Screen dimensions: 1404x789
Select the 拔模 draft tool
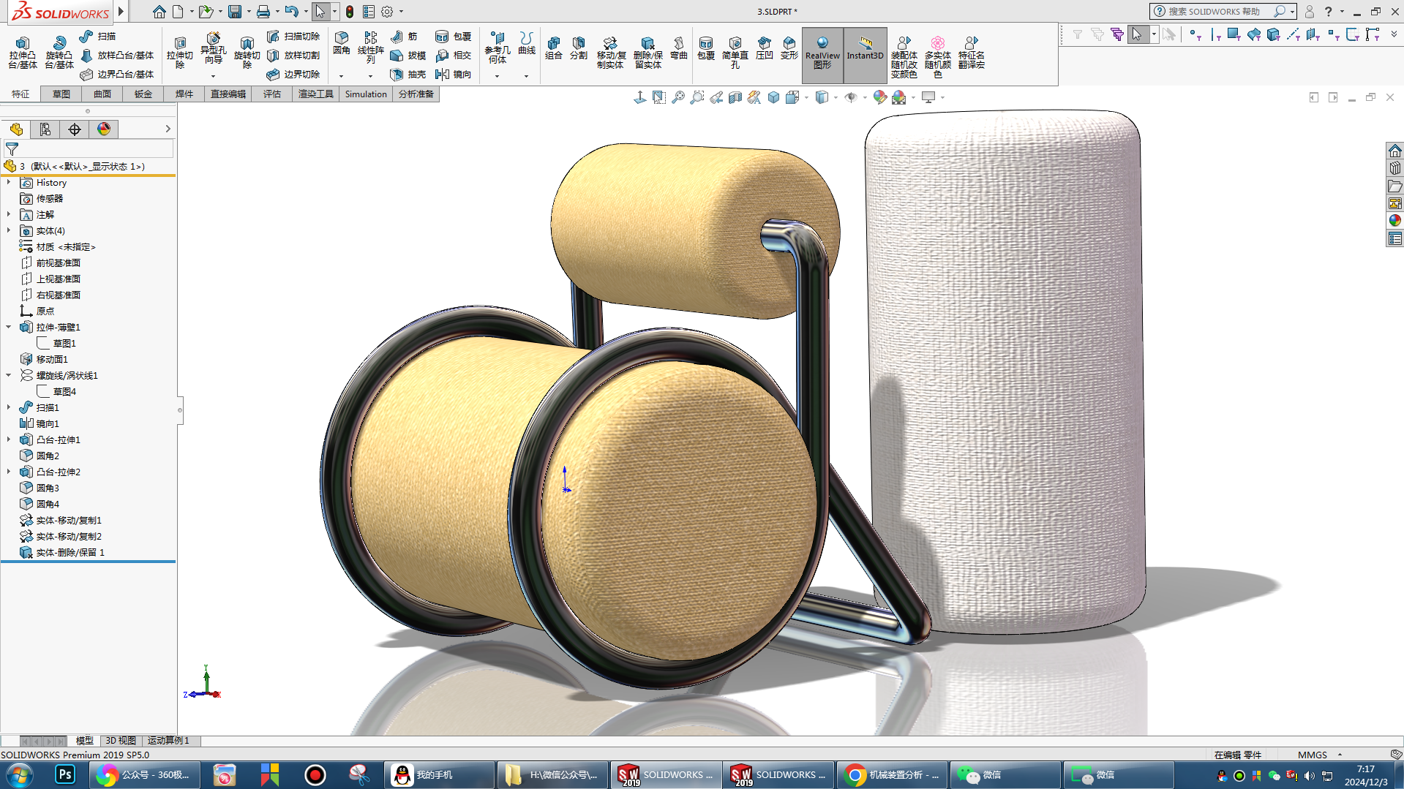tap(408, 56)
